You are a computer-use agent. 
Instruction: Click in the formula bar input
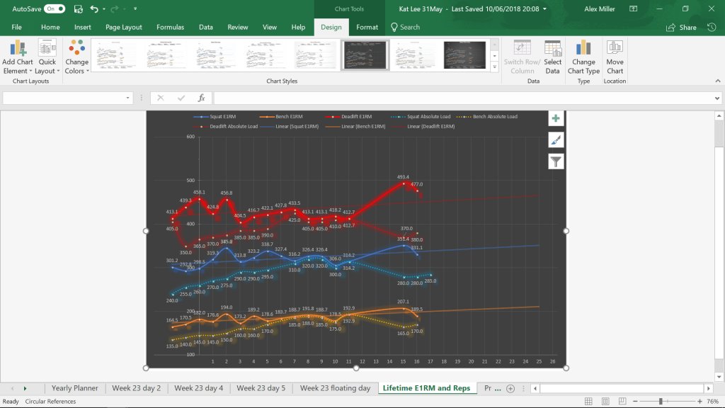463,98
